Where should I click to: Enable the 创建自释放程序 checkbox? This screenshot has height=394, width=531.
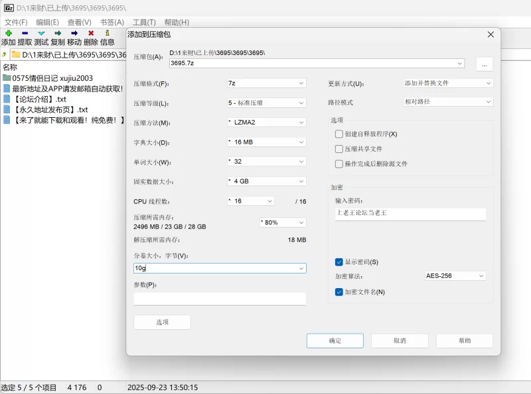pos(339,134)
